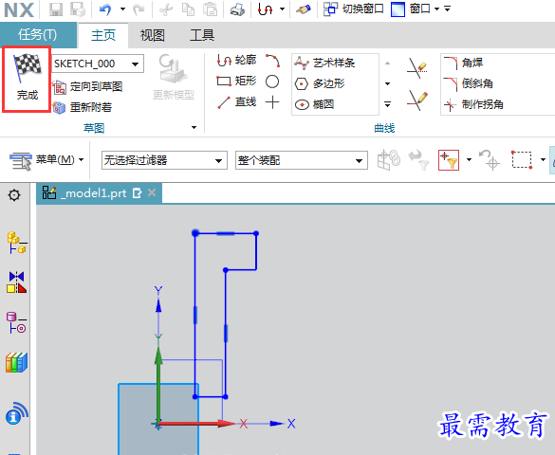Viewport: 555px width, 455px height.
Task: Select the Arc tool icon
Action: click(272, 61)
